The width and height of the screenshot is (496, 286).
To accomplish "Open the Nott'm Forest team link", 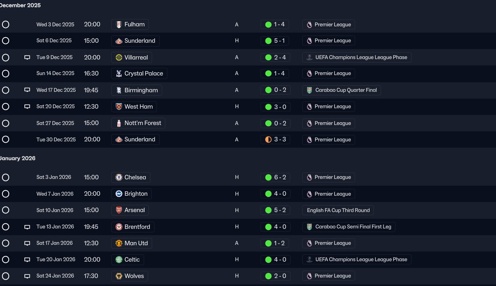I will (138, 123).
